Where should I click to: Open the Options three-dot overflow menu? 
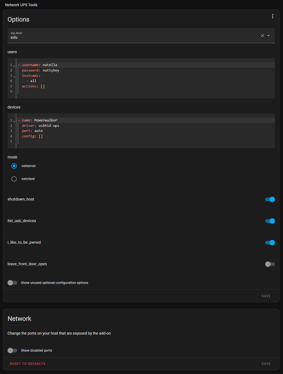click(x=273, y=16)
